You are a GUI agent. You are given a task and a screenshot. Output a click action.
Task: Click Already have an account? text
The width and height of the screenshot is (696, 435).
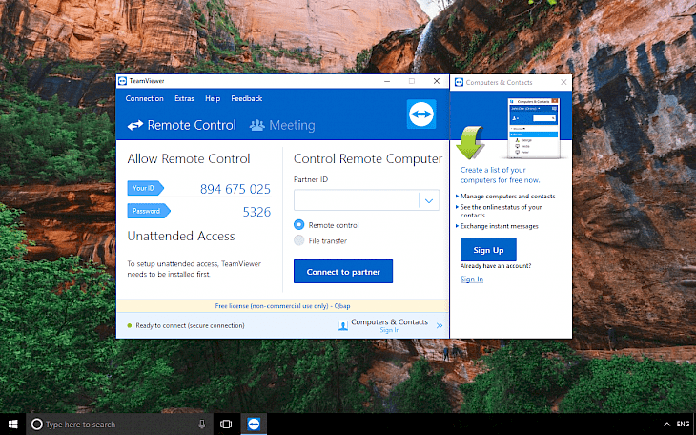pos(496,266)
